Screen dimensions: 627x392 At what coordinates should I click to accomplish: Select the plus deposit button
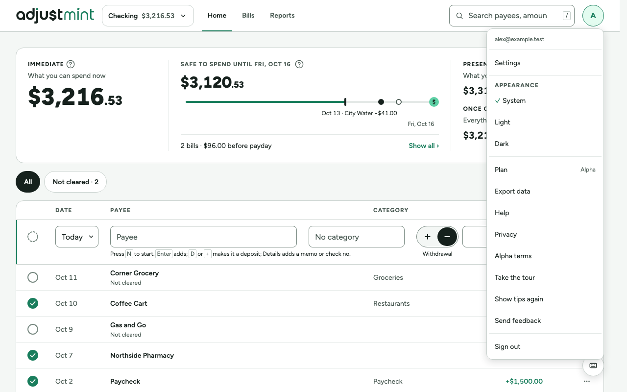[428, 237]
